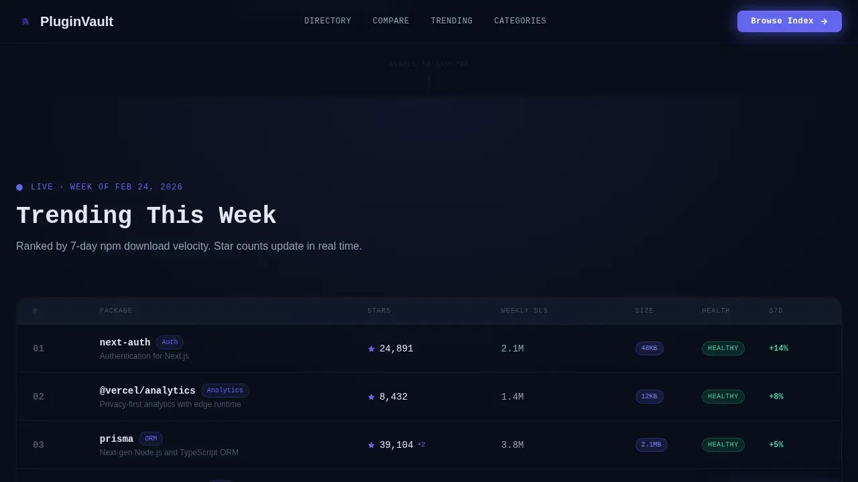Click the Browse Index button
The image size is (858, 482).
tap(790, 21)
